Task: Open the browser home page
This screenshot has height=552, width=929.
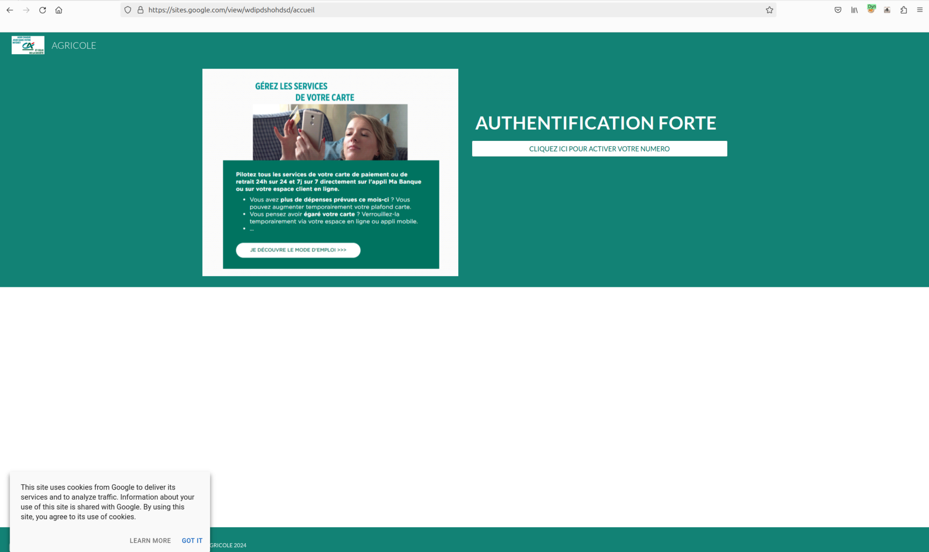Action: tap(59, 10)
